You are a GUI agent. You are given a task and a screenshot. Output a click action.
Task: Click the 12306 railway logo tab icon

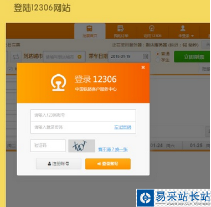pyautogui.click(x=152, y=28)
